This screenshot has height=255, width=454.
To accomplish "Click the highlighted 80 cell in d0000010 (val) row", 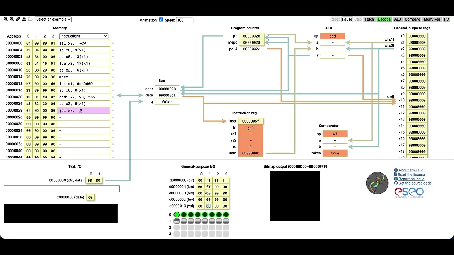I will pyautogui.click(x=209, y=206).
